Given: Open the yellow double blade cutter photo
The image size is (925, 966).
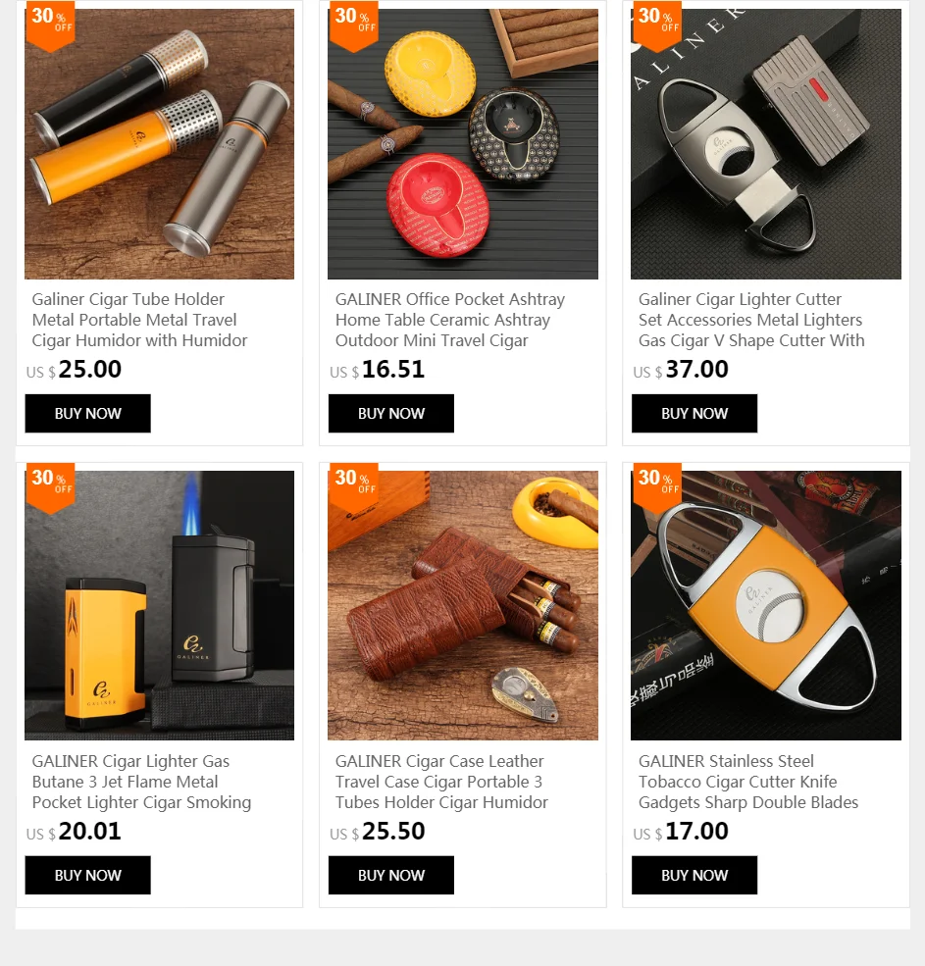Looking at the screenshot, I should point(766,606).
